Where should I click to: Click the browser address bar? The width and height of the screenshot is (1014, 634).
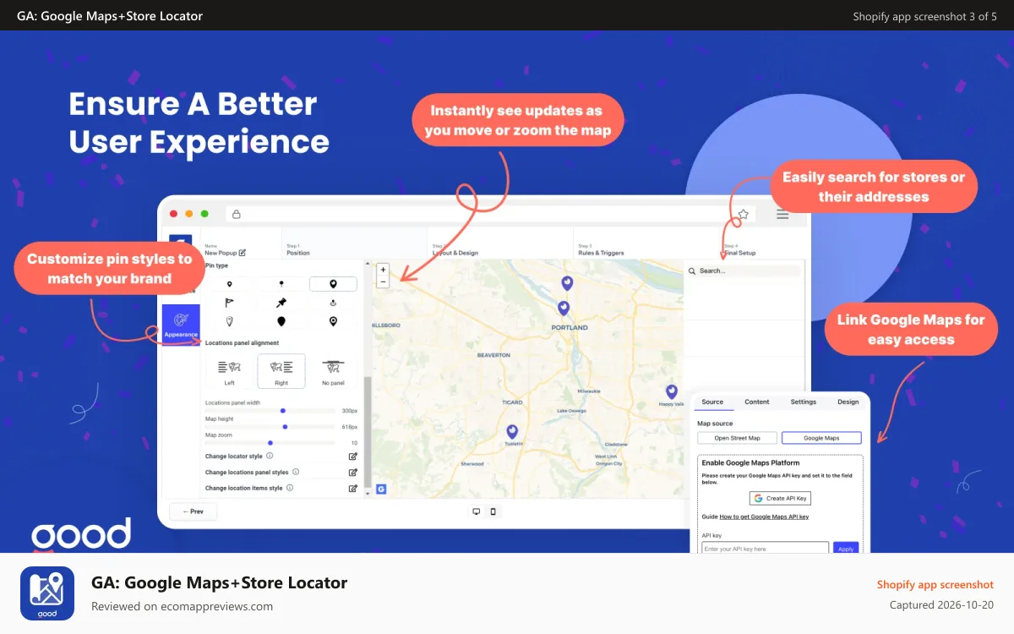tap(490, 215)
